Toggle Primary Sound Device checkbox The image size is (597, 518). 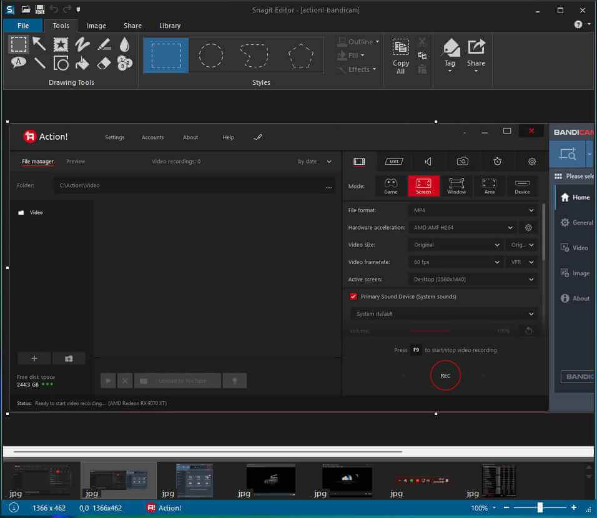click(353, 296)
